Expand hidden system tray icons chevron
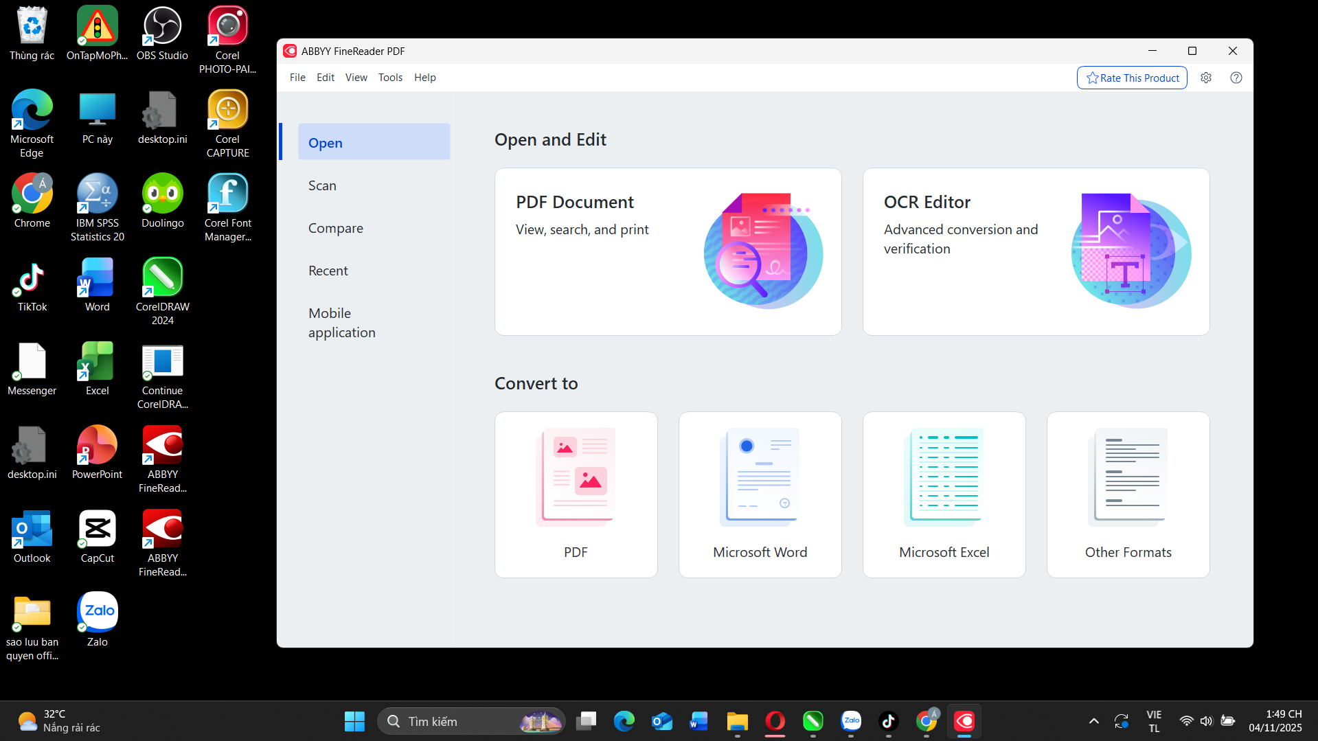The image size is (1318, 741). coord(1093,721)
